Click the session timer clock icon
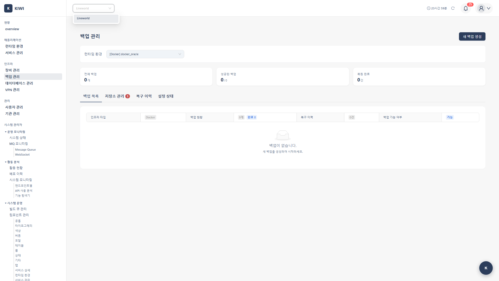Image resolution: width=499 pixels, height=281 pixels. (429, 8)
